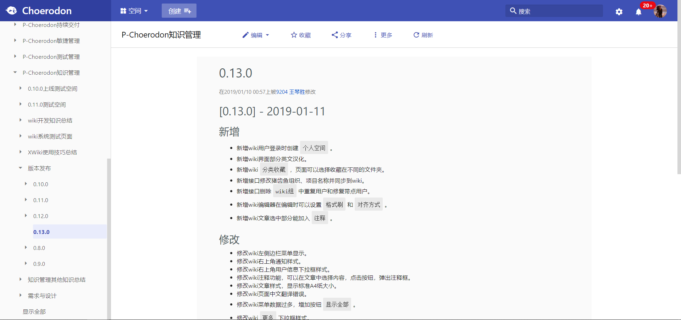This screenshot has width=681, height=320.
Task: Open 0.11.0测试空间 tree item
Action: [x=47, y=104]
